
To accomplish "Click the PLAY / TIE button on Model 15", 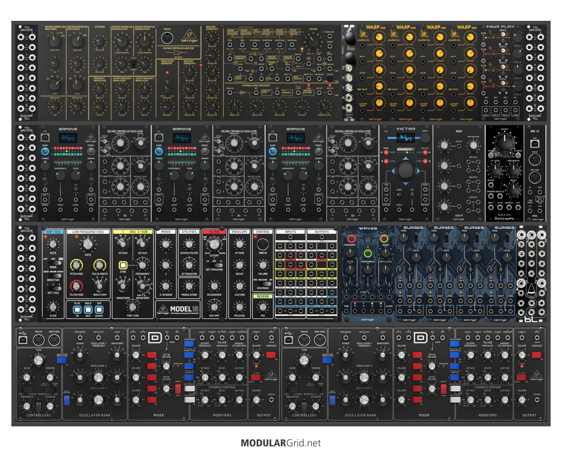I will [x=77, y=309].
